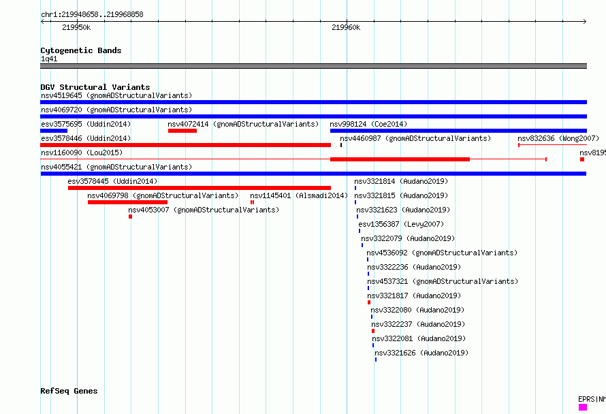The image size is (606, 414).
Task: Click the blue tick under esv1356387
Action: [x=360, y=231]
